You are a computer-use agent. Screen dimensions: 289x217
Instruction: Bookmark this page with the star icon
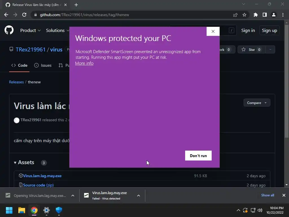pyautogui.click(x=244, y=15)
